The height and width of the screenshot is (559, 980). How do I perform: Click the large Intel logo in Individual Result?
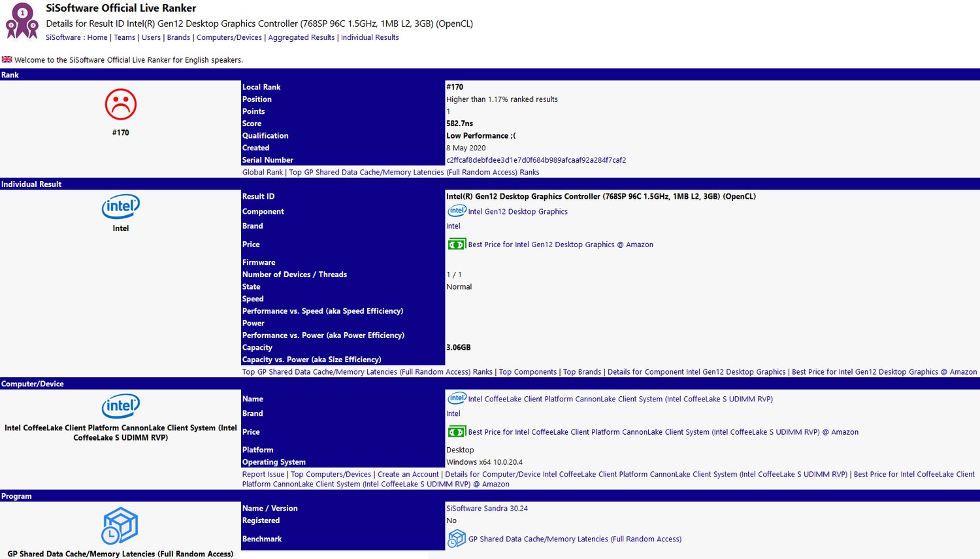tap(121, 207)
